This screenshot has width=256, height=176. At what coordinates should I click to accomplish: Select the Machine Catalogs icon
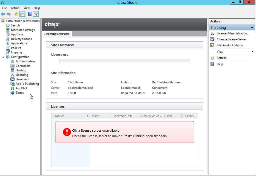point(8,30)
